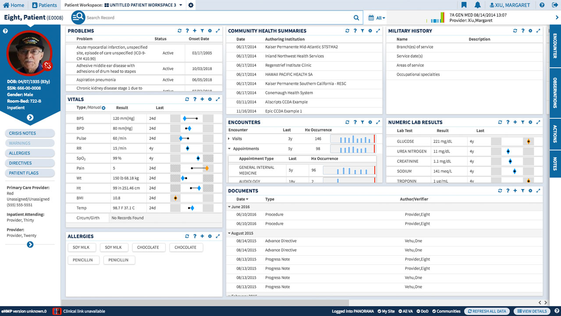561x316 pixels.
Task: Refresh the Allergies panel
Action: click(187, 236)
